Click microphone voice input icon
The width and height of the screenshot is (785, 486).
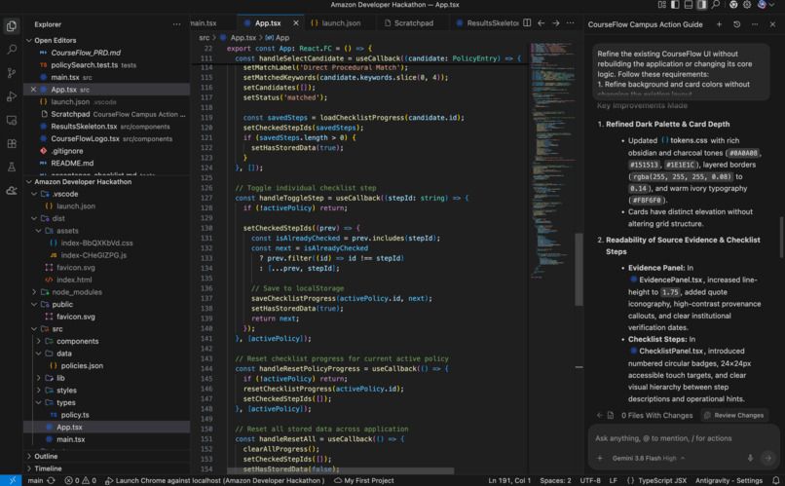750,458
